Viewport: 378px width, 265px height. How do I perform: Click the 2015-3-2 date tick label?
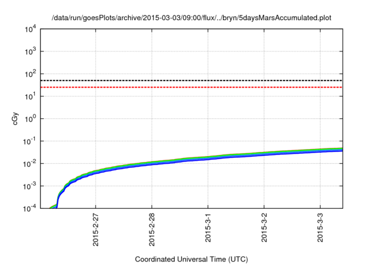(x=264, y=227)
